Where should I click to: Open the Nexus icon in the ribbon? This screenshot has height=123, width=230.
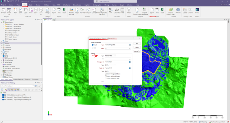[197, 10]
